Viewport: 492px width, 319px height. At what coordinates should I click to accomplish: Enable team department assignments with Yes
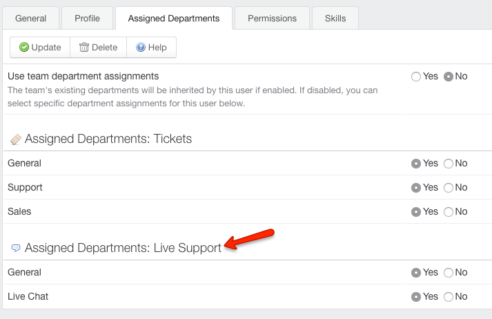pyautogui.click(x=416, y=77)
